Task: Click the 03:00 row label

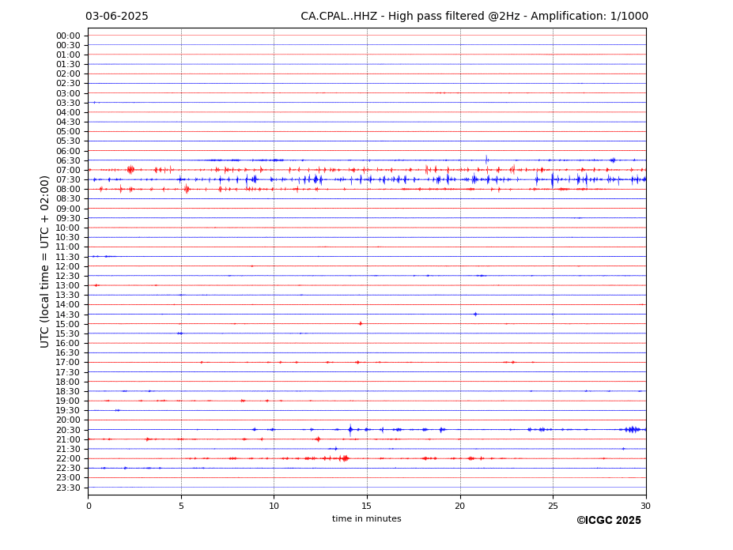Action: [x=68, y=93]
